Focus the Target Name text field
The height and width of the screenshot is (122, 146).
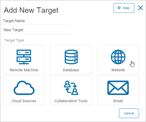(x=37, y=29)
